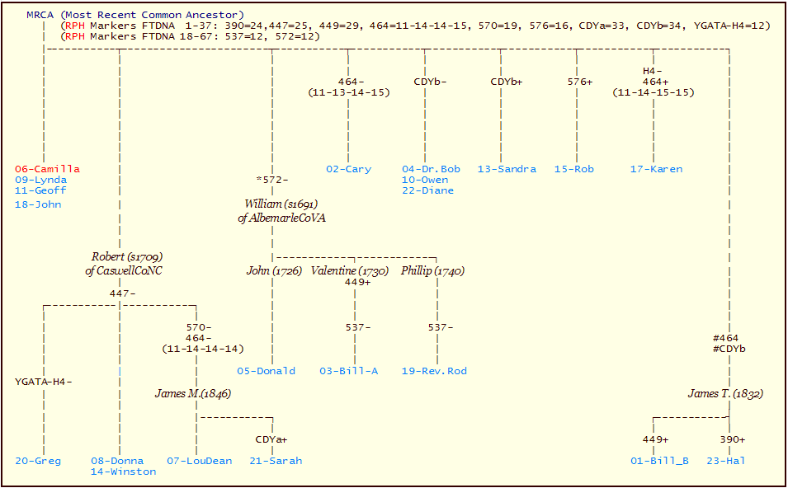788x488 pixels.
Task: Click the #464 marker label
Action: coord(725,339)
